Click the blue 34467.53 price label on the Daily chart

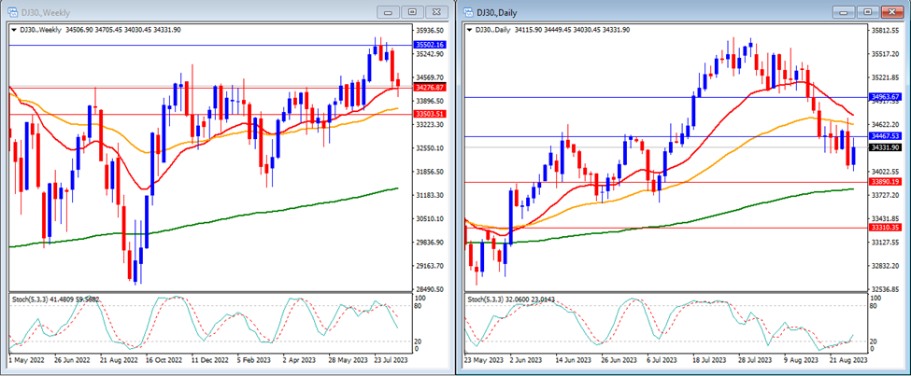[x=886, y=136]
